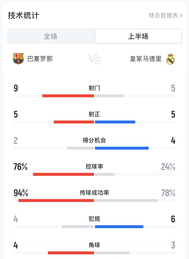Tap the 皇家马德里 team name
The width and height of the screenshot is (189, 259).
tap(146, 59)
